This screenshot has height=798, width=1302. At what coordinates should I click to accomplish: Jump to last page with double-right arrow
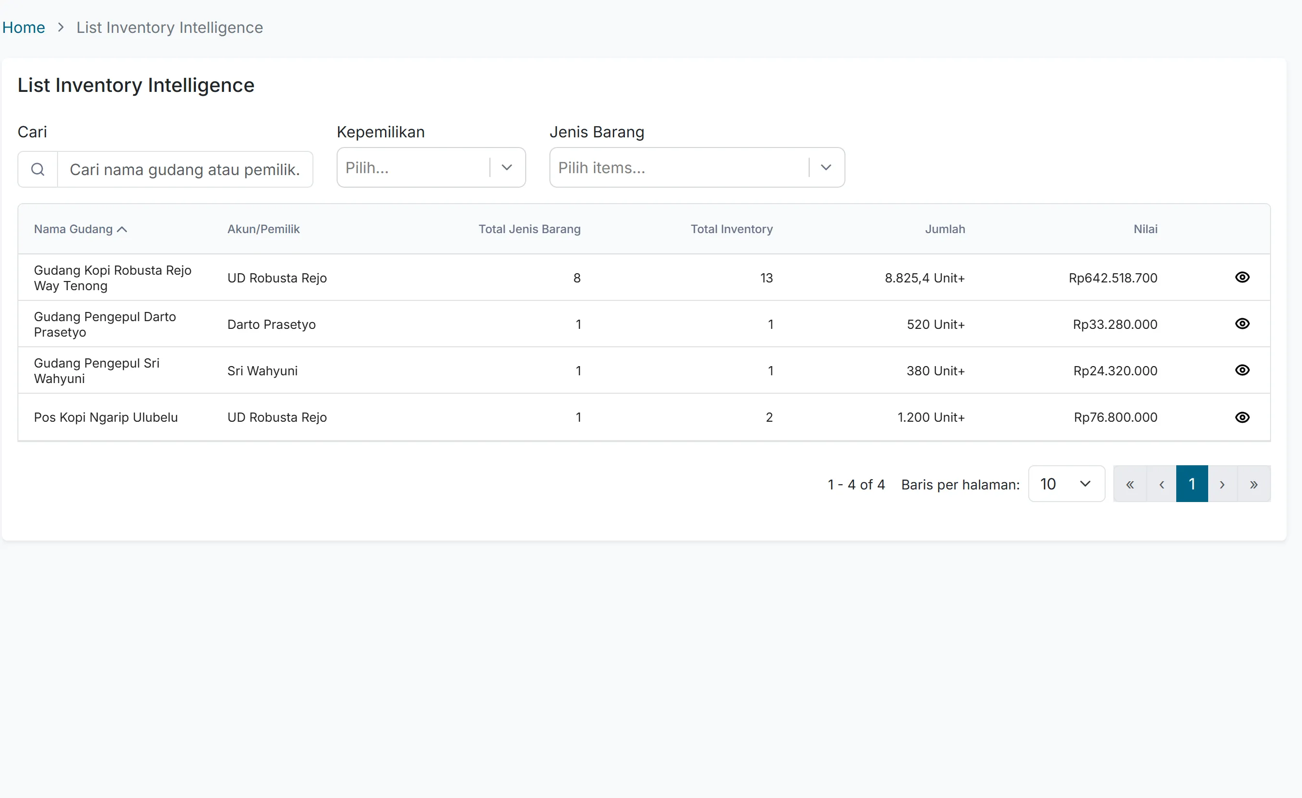(x=1254, y=484)
